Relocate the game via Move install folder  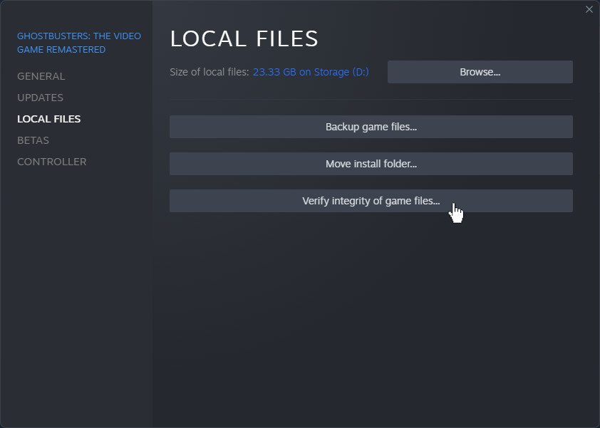[371, 164]
